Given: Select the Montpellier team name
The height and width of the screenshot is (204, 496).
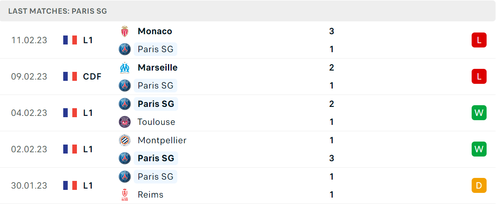Looking at the screenshot, I should (162, 140).
